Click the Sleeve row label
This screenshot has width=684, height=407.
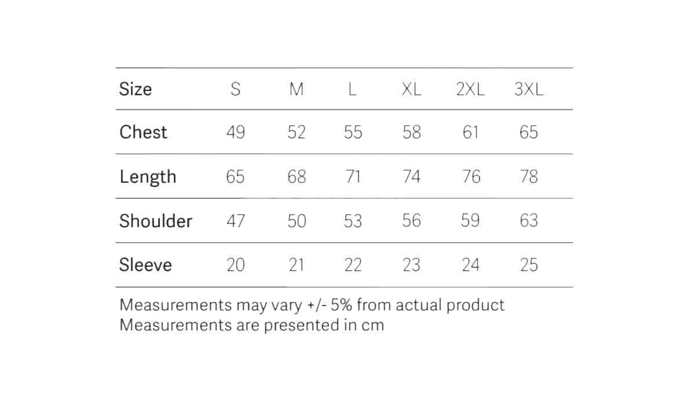coord(146,264)
